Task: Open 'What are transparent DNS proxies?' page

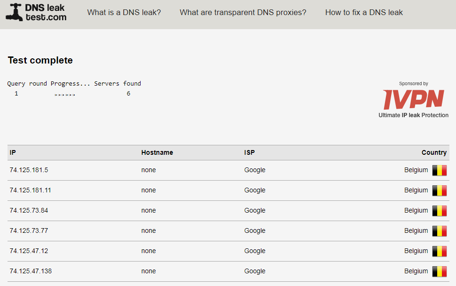Action: click(x=243, y=13)
